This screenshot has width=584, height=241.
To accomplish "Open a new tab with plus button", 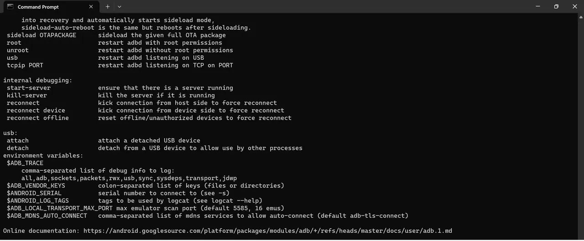I will click(108, 7).
